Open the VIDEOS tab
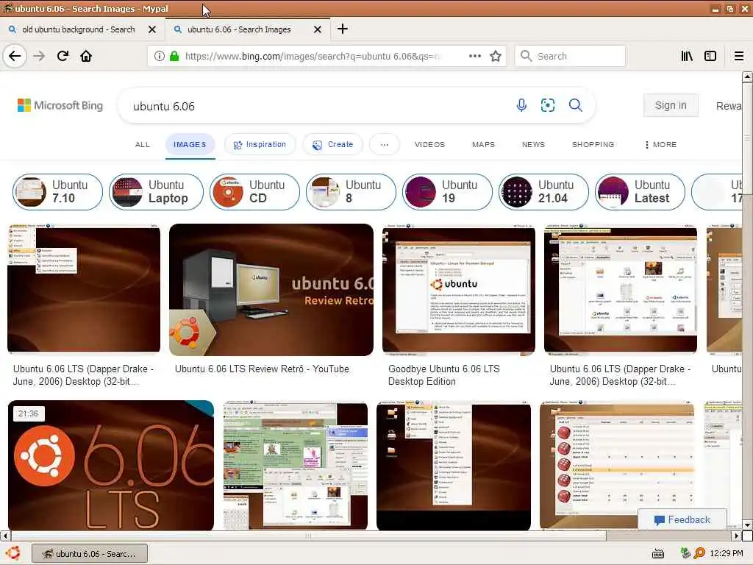The height and width of the screenshot is (565, 753). coord(429,145)
